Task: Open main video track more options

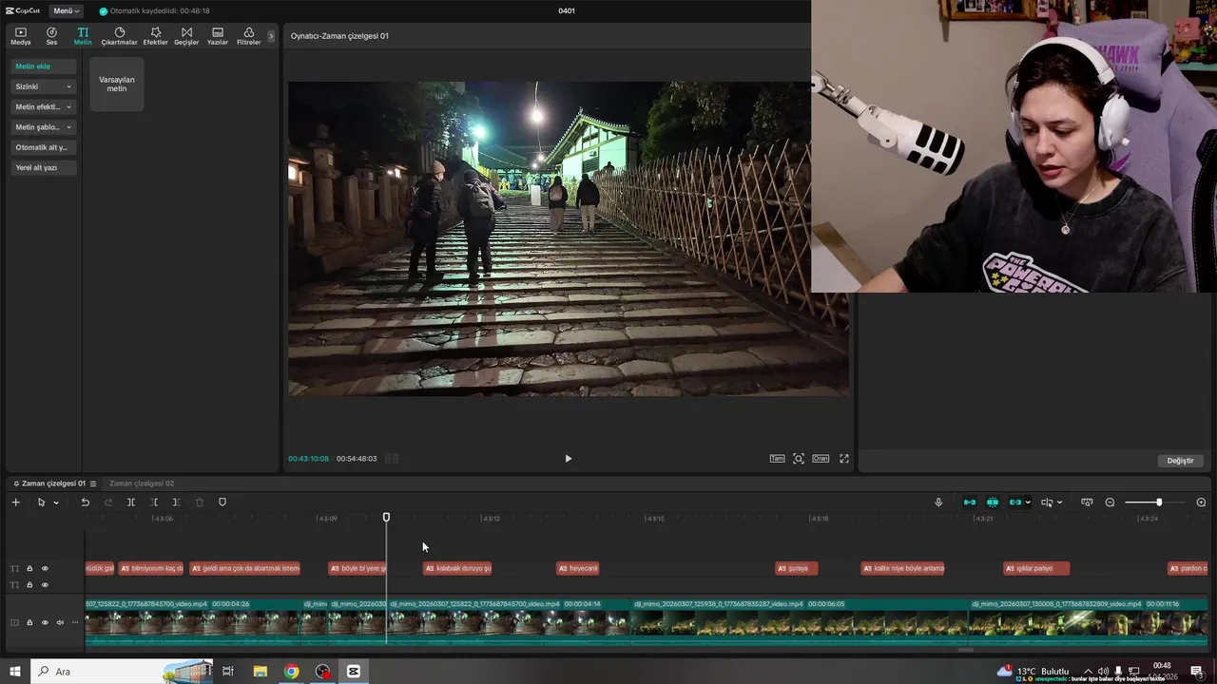Action: [75, 623]
